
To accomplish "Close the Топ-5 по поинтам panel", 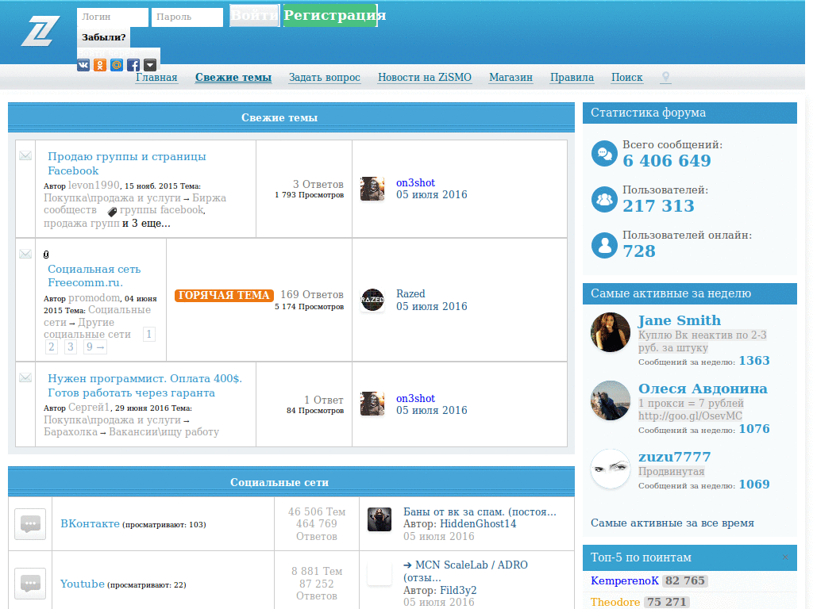I will coord(785,557).
